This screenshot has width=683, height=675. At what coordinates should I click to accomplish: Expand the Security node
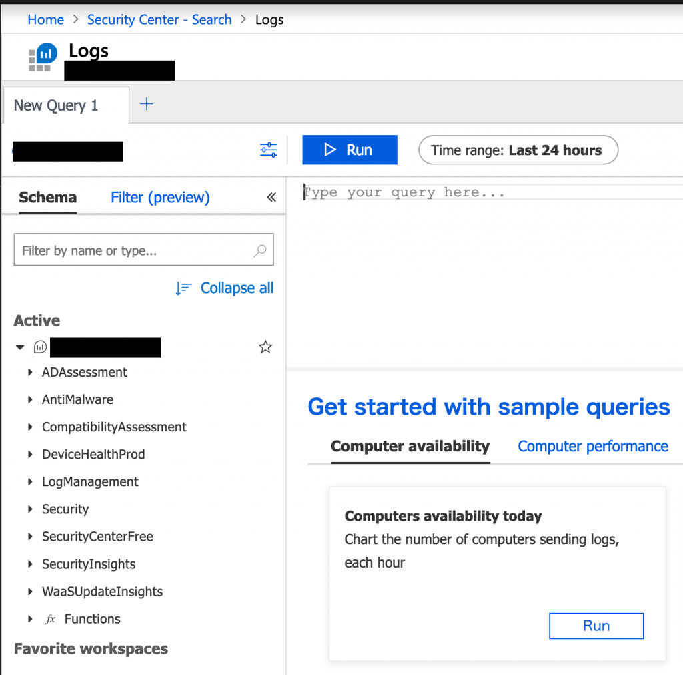tap(30, 509)
